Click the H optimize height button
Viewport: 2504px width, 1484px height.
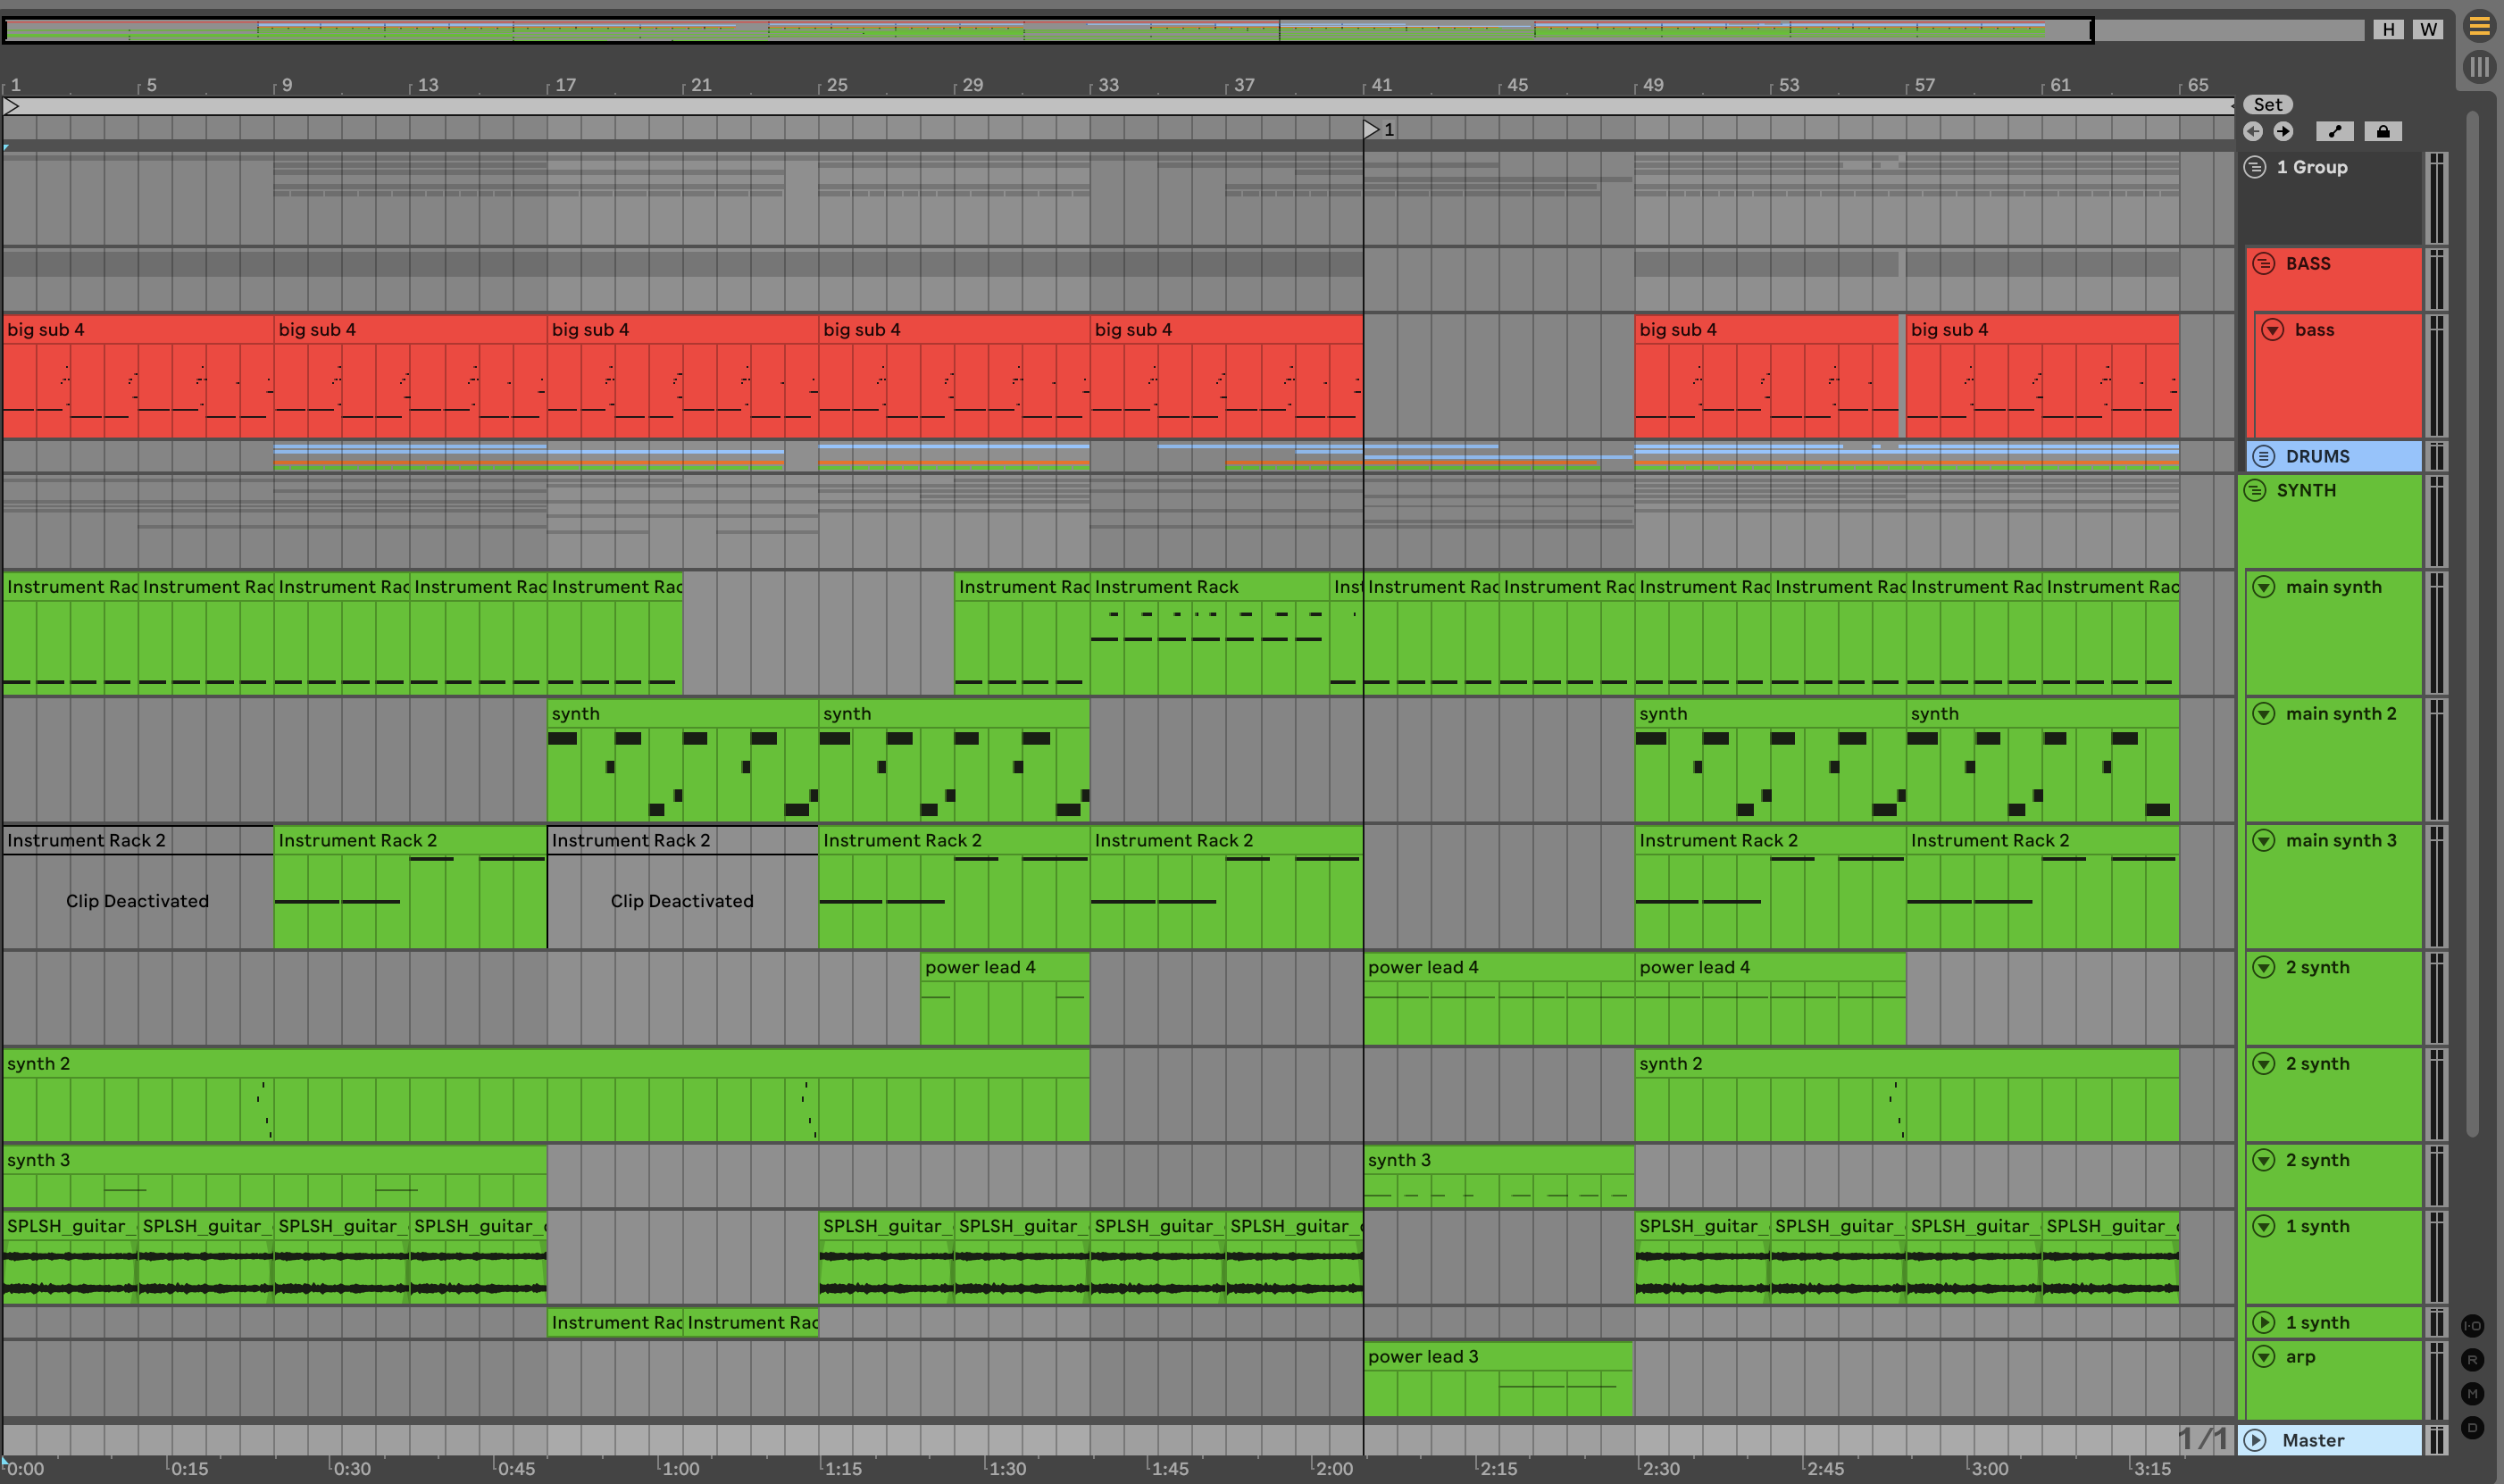pyautogui.click(x=2388, y=29)
